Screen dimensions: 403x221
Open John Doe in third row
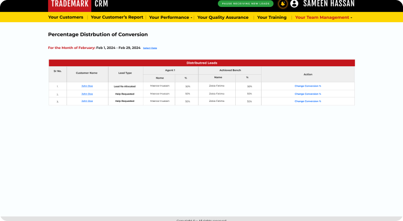click(x=87, y=101)
